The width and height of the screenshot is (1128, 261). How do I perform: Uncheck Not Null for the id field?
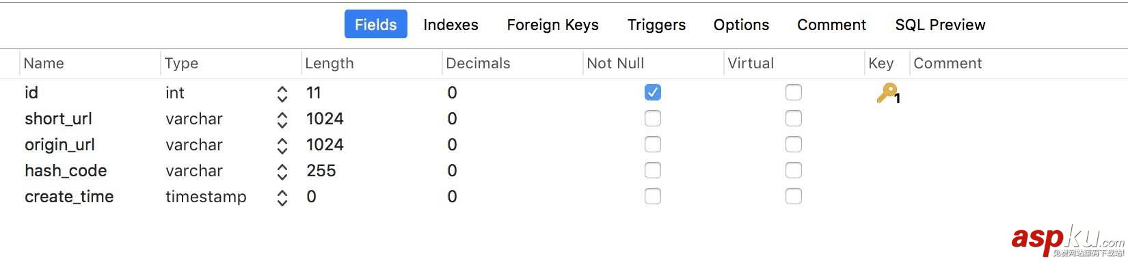click(653, 92)
